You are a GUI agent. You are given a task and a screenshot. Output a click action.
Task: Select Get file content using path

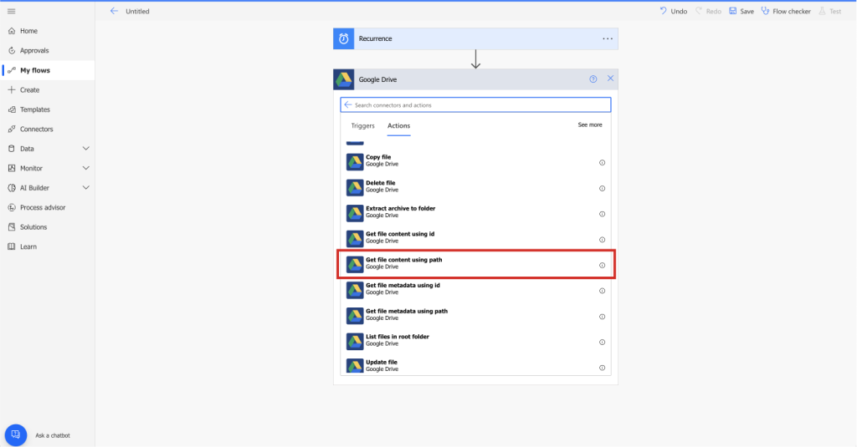pyautogui.click(x=475, y=265)
